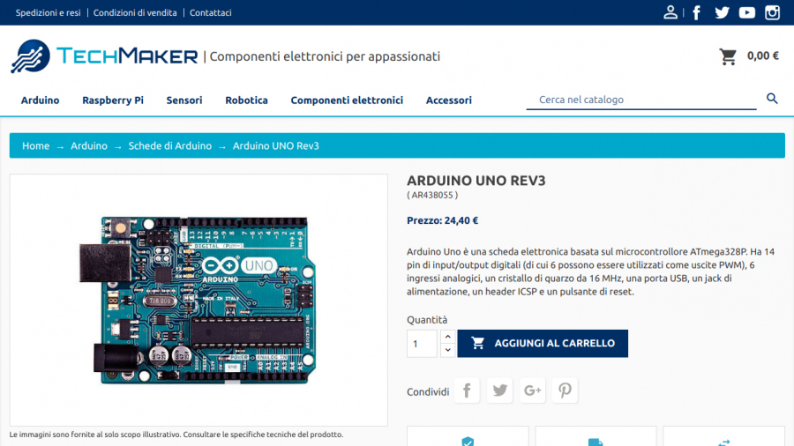Open the shopping cart icon

[x=728, y=56]
